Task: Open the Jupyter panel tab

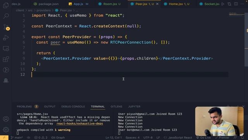Action: tap(134, 107)
